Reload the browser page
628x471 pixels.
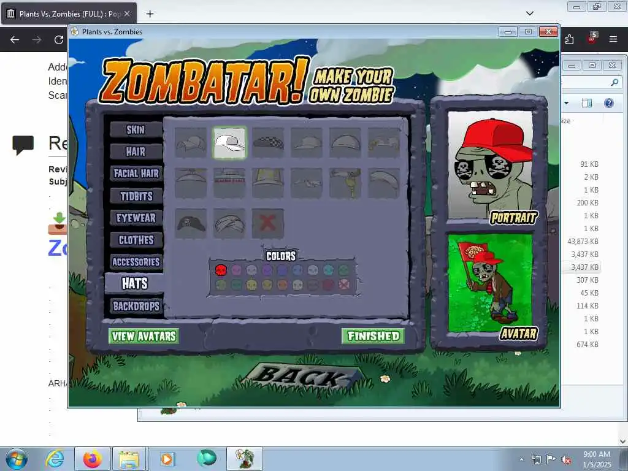[x=59, y=40]
